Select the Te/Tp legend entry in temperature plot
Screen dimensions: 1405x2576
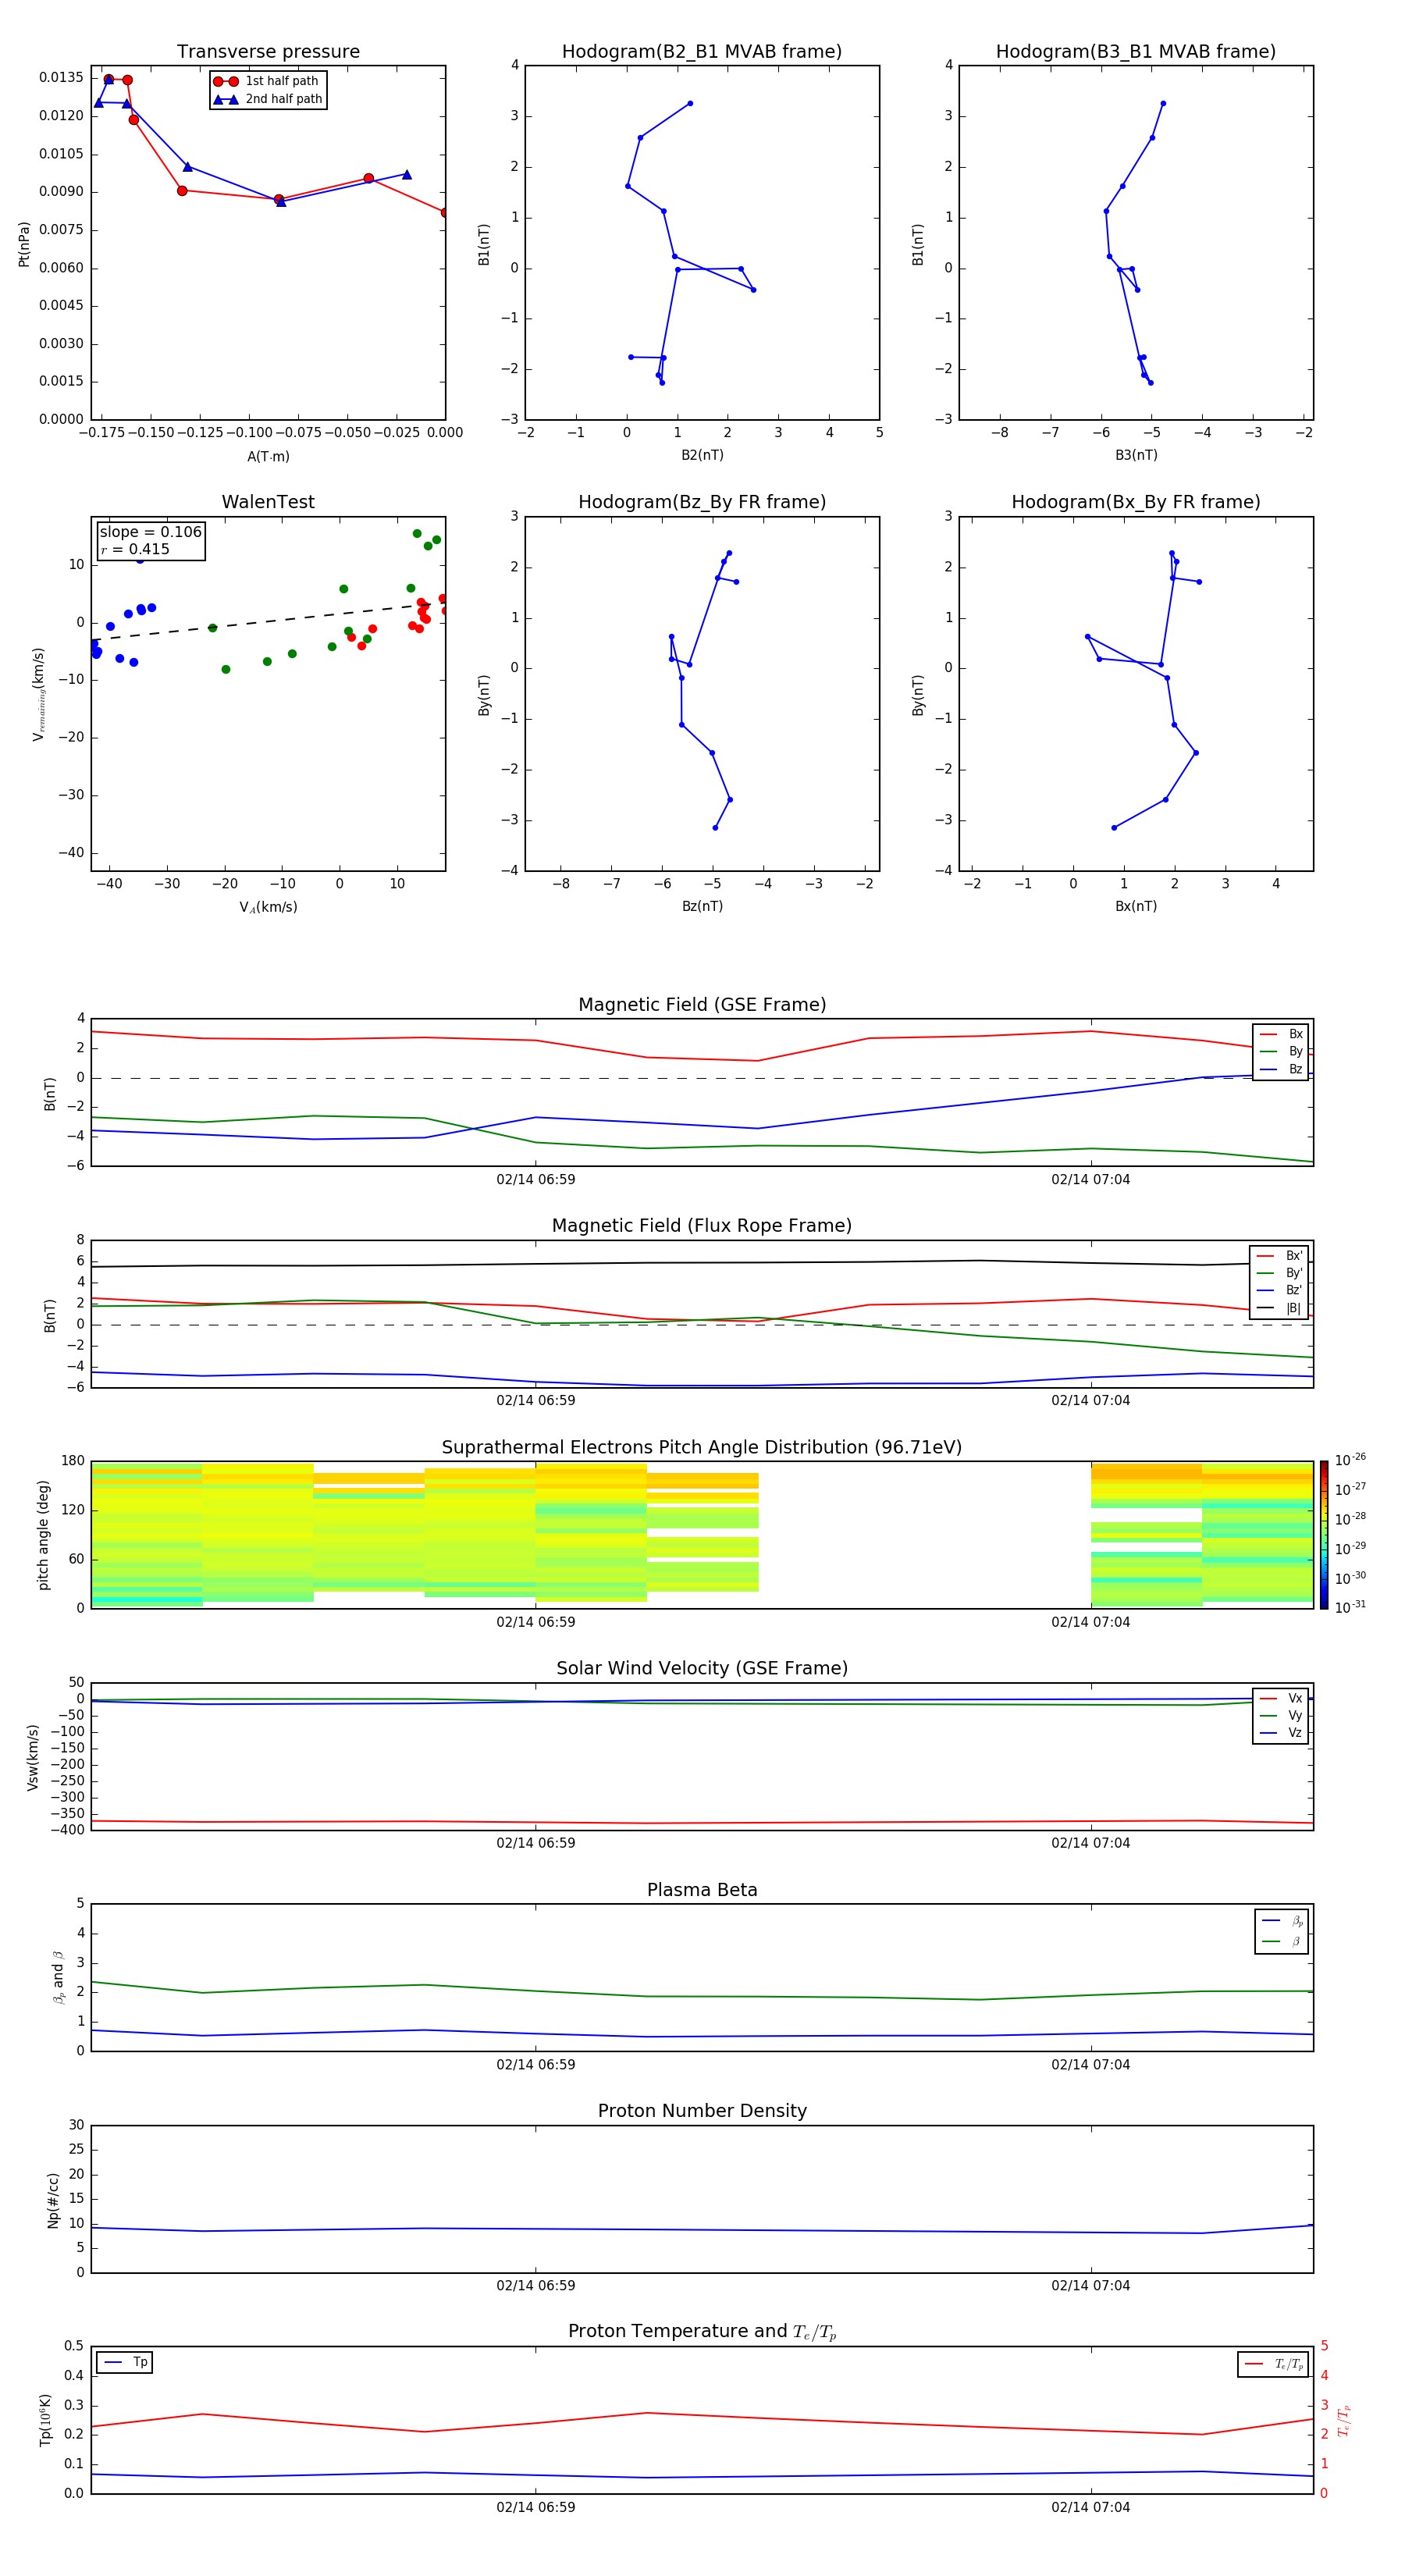tap(1274, 2365)
